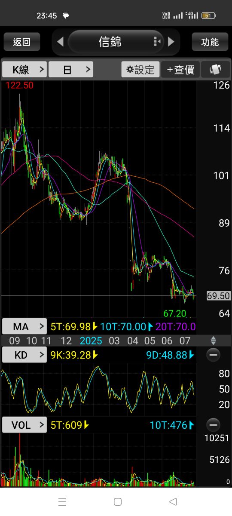The height and width of the screenshot is (516, 232).
Task: Tap the gear 設定 settings button
Action: (140, 69)
